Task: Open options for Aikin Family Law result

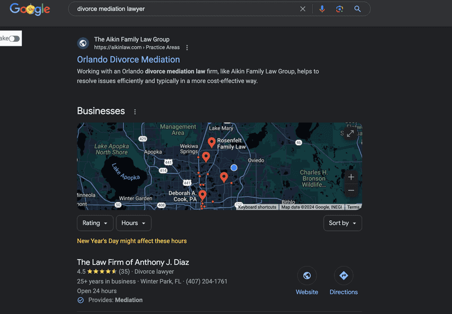Action: click(188, 47)
